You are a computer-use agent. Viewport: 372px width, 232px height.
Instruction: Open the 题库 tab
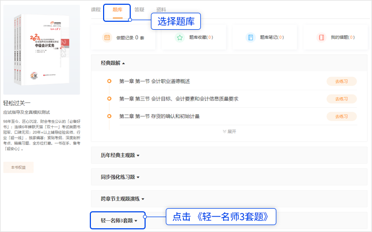tap(117, 10)
